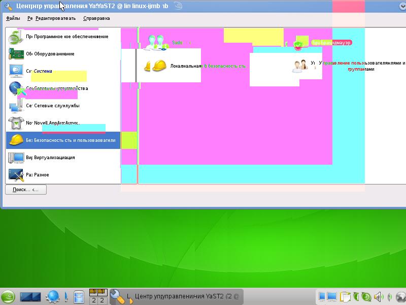406x305 pixels.
Task: Select the Novell AppArmor armor icon
Action: tap(16, 123)
